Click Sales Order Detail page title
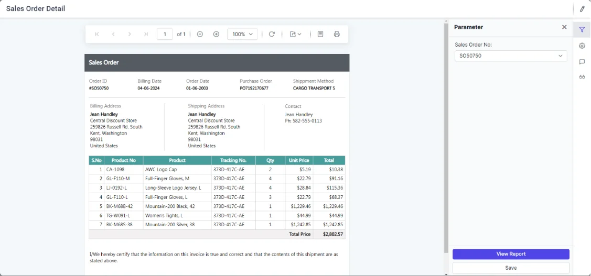591x276 pixels. pyautogui.click(x=36, y=9)
